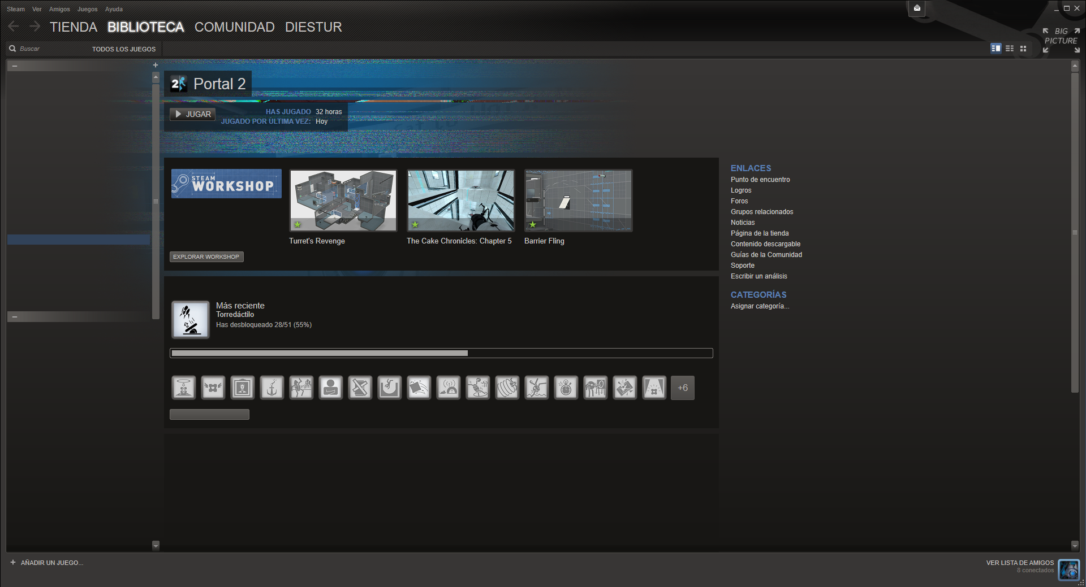The height and width of the screenshot is (587, 1086).
Task: Go back with the left arrow
Action: pos(14,27)
